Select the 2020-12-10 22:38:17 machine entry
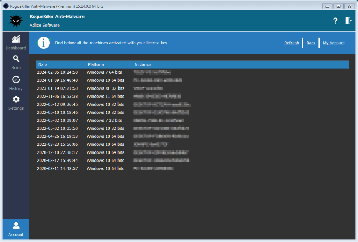Screen dimensions: 358x242 [x=57, y=152]
